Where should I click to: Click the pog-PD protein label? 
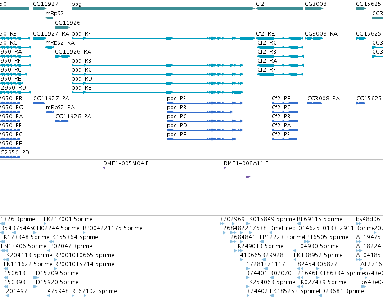[x=177, y=126]
